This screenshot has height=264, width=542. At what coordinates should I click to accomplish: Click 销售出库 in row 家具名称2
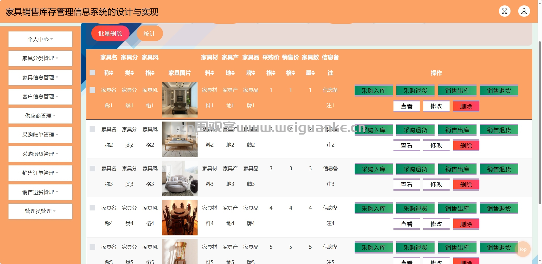pyautogui.click(x=457, y=130)
